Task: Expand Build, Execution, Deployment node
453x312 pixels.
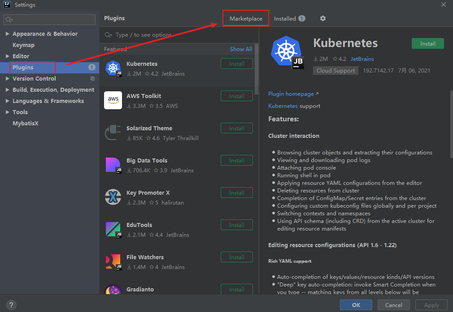Action: (7, 90)
